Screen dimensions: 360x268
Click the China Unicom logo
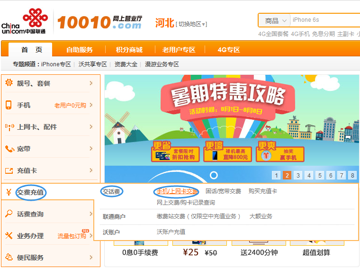point(24,21)
